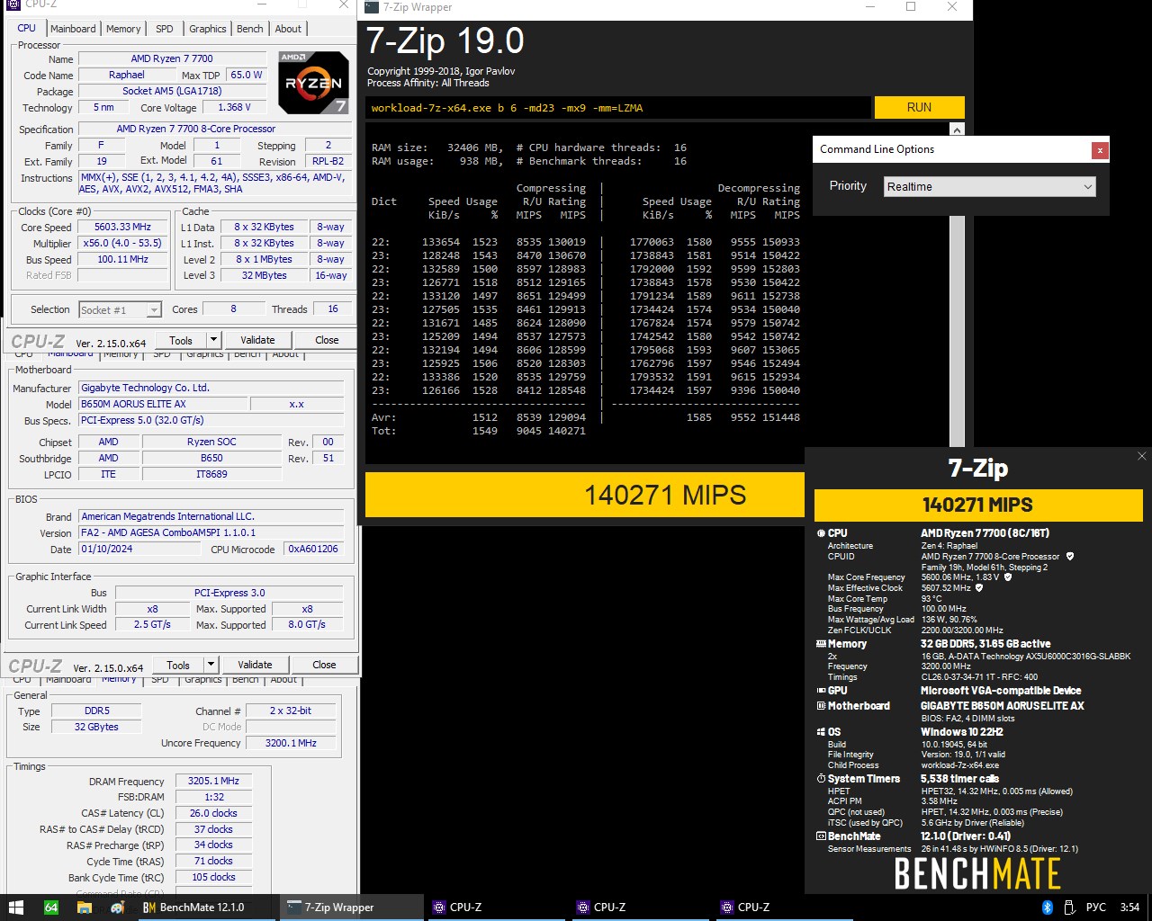Viewport: 1152px width, 921px height.
Task: Open the Windows Start menu
Action: tap(15, 907)
